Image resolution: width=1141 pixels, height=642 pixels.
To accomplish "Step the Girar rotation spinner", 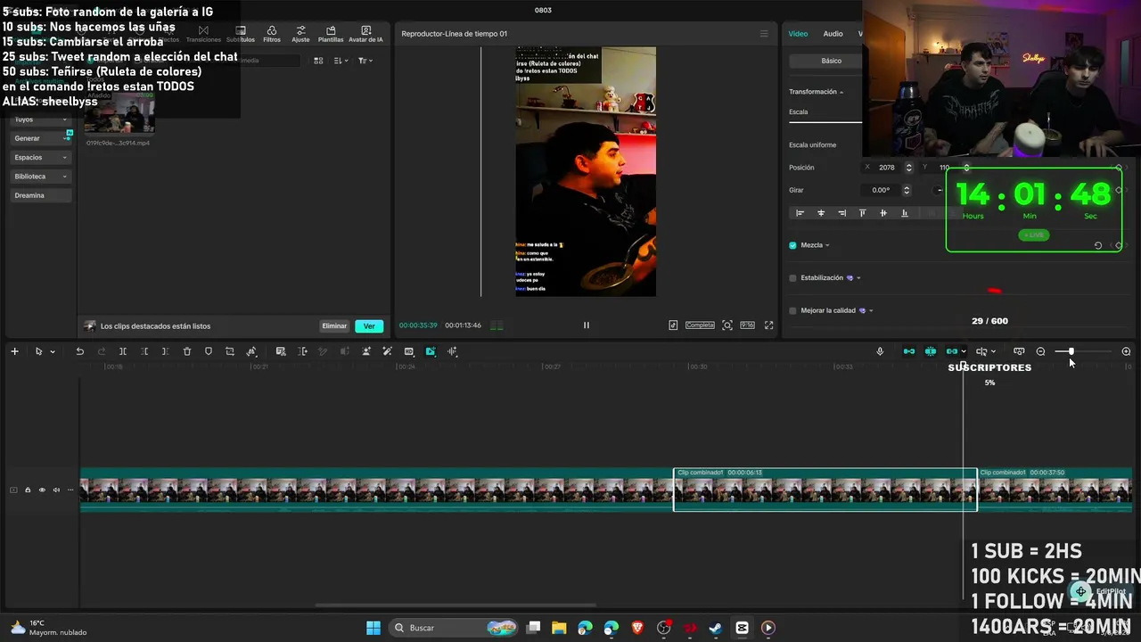I will [x=907, y=190].
